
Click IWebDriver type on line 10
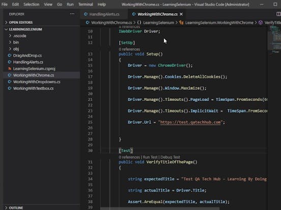[130, 31]
